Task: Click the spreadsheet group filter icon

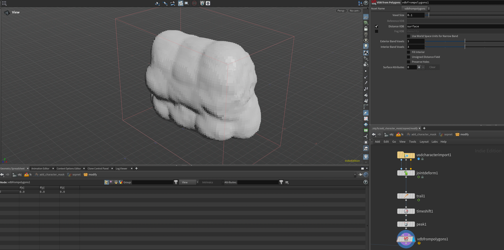Action: [x=176, y=182]
